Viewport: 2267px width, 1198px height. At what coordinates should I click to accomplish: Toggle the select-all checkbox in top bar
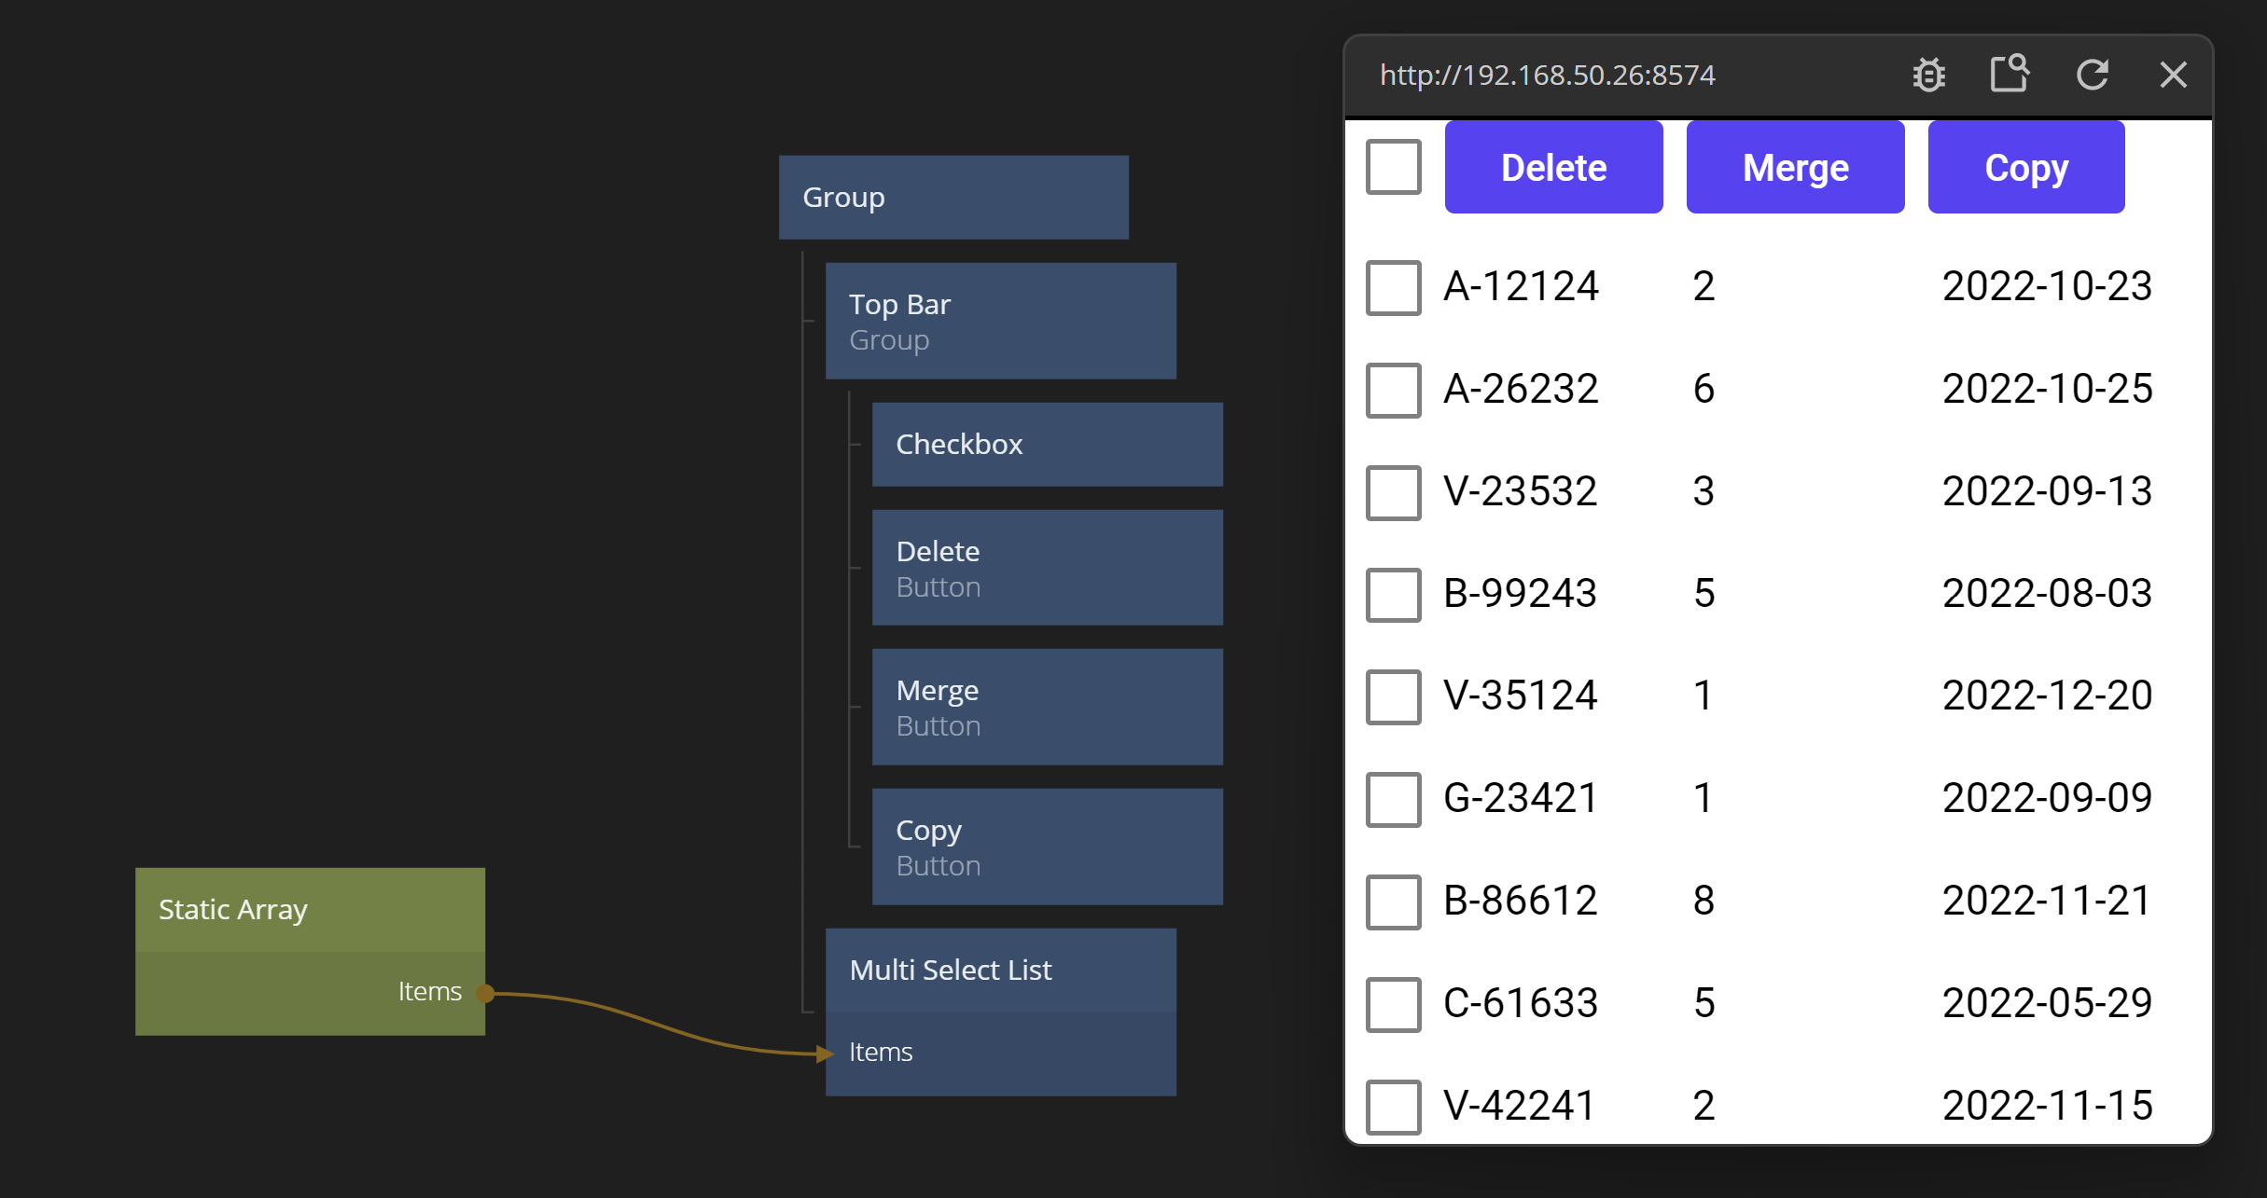pyautogui.click(x=1393, y=167)
